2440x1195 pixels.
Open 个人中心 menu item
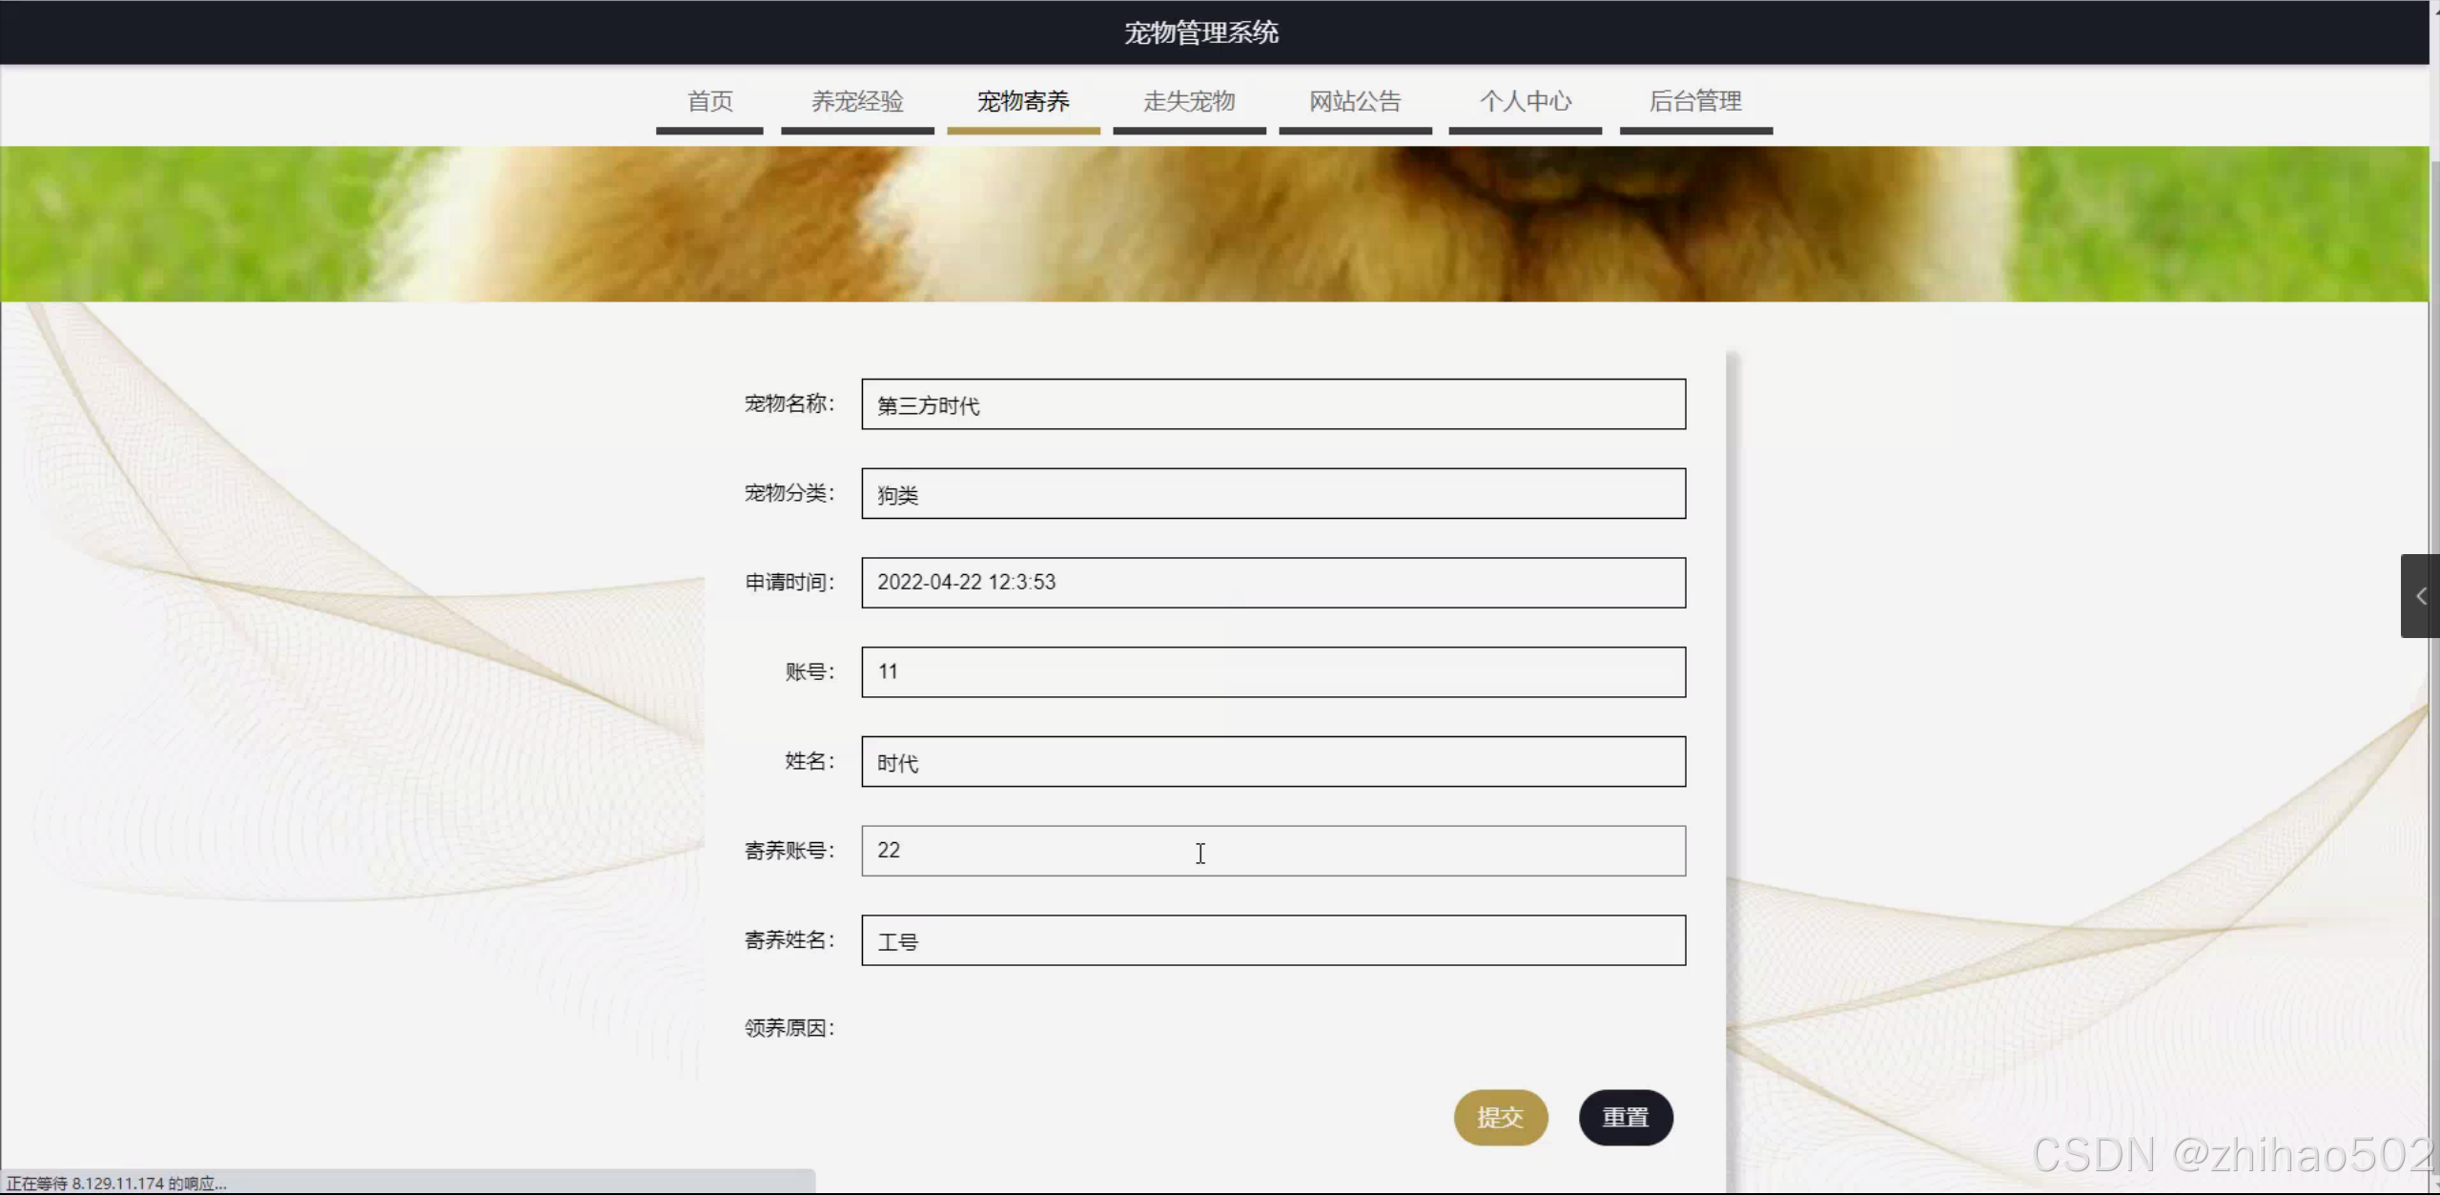tap(1524, 101)
